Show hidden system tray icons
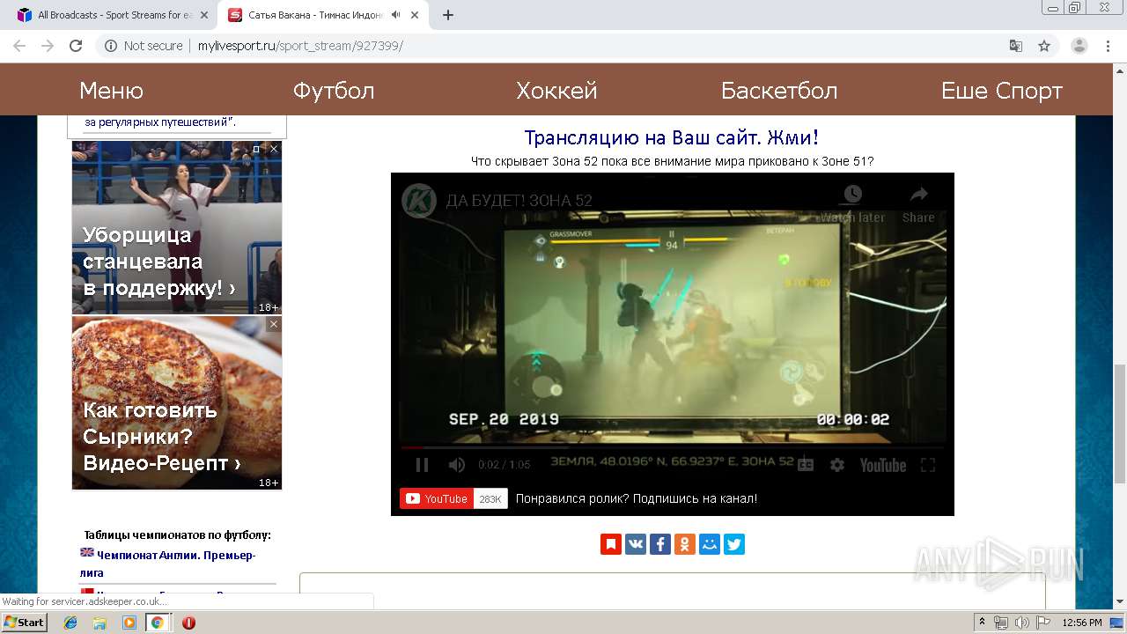The width and height of the screenshot is (1127, 634). coord(982,623)
